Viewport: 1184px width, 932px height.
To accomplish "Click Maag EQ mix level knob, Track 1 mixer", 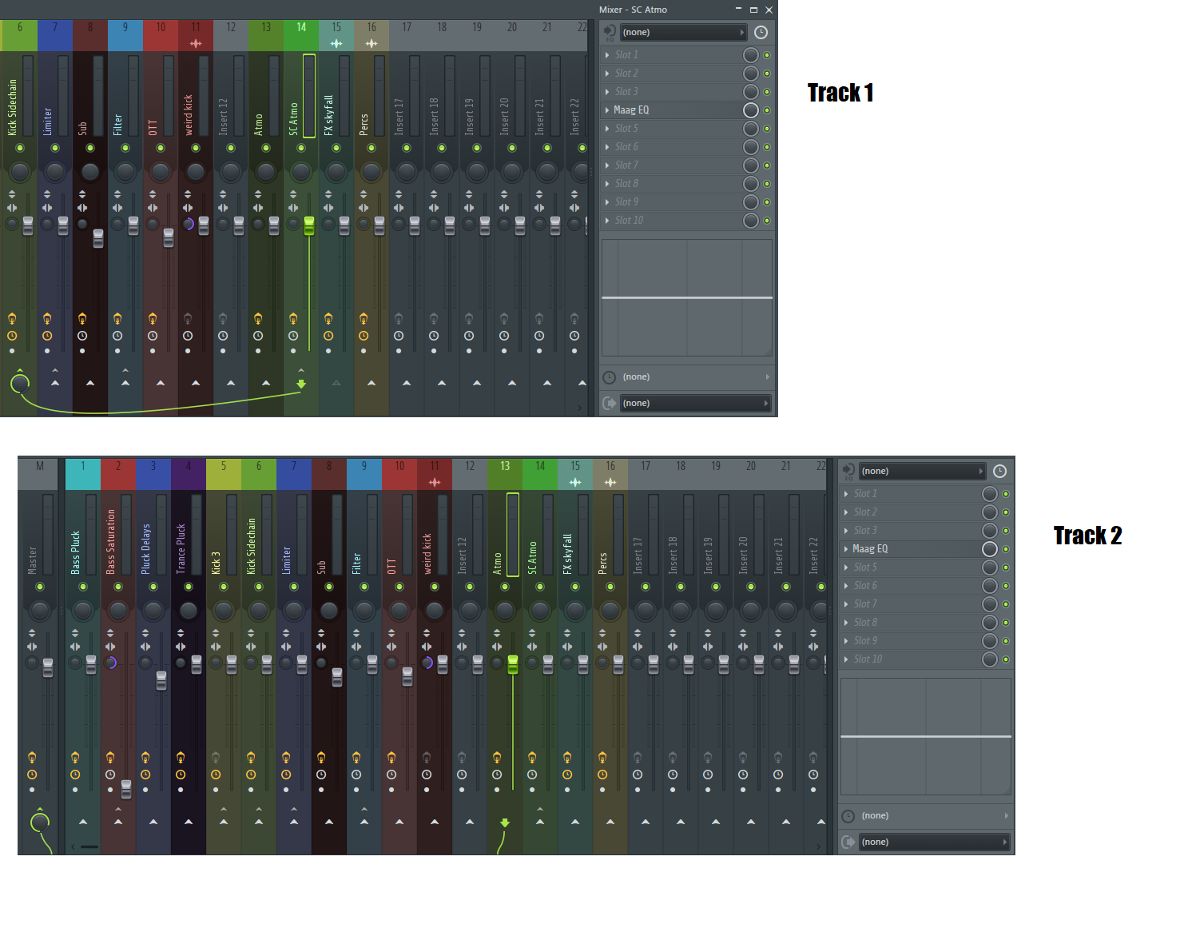I will (751, 110).
